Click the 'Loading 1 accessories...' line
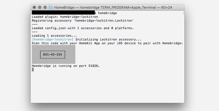Screen dimensions: 219x111 [54, 36]
